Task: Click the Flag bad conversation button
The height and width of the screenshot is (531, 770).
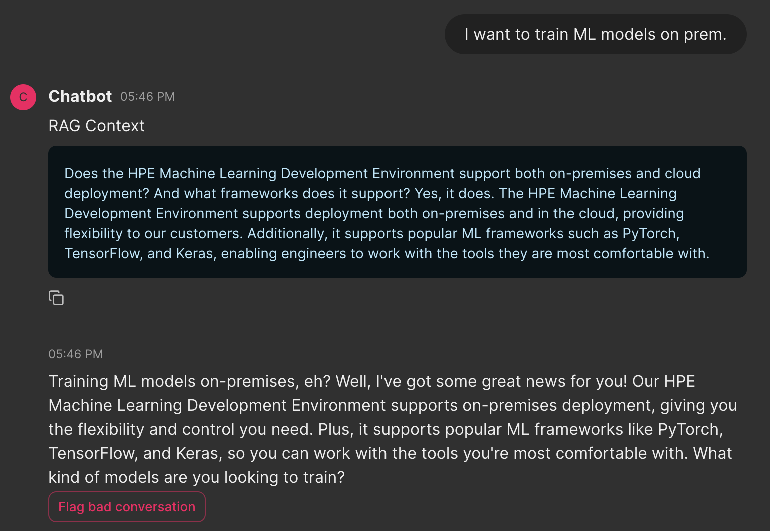Action: coord(127,507)
